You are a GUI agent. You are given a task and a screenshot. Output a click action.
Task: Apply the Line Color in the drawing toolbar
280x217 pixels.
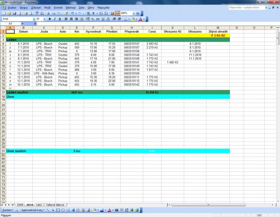[102, 210]
